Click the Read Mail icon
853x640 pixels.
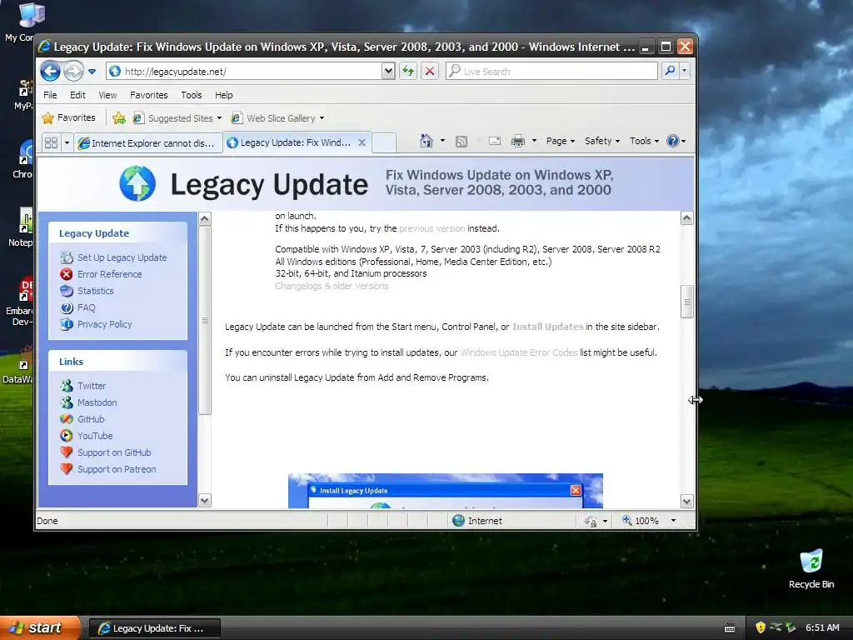(x=495, y=141)
